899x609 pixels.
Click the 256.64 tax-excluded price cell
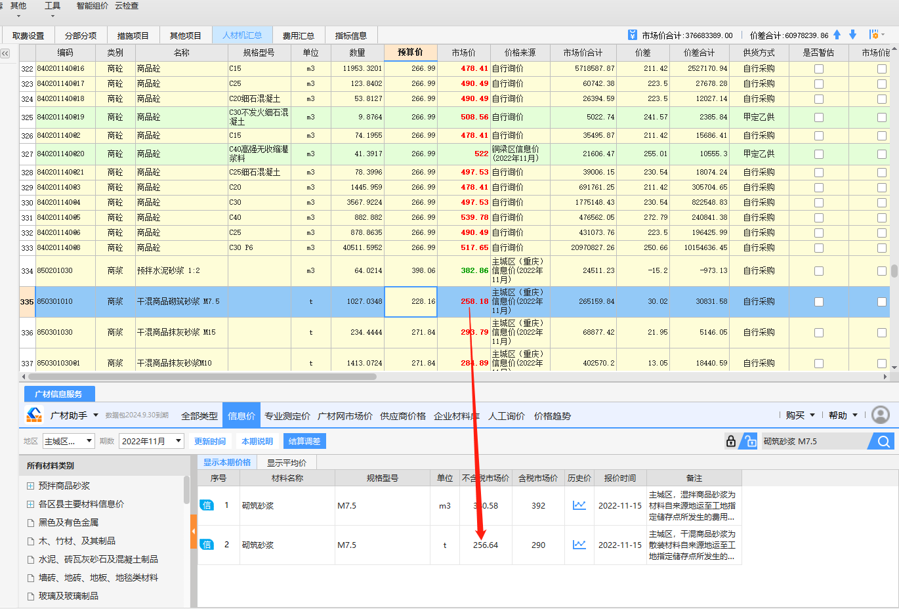(x=485, y=545)
